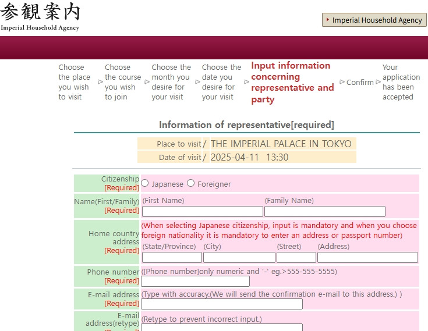Click the phone number format hint text
428x331 pixels.
[239, 271]
